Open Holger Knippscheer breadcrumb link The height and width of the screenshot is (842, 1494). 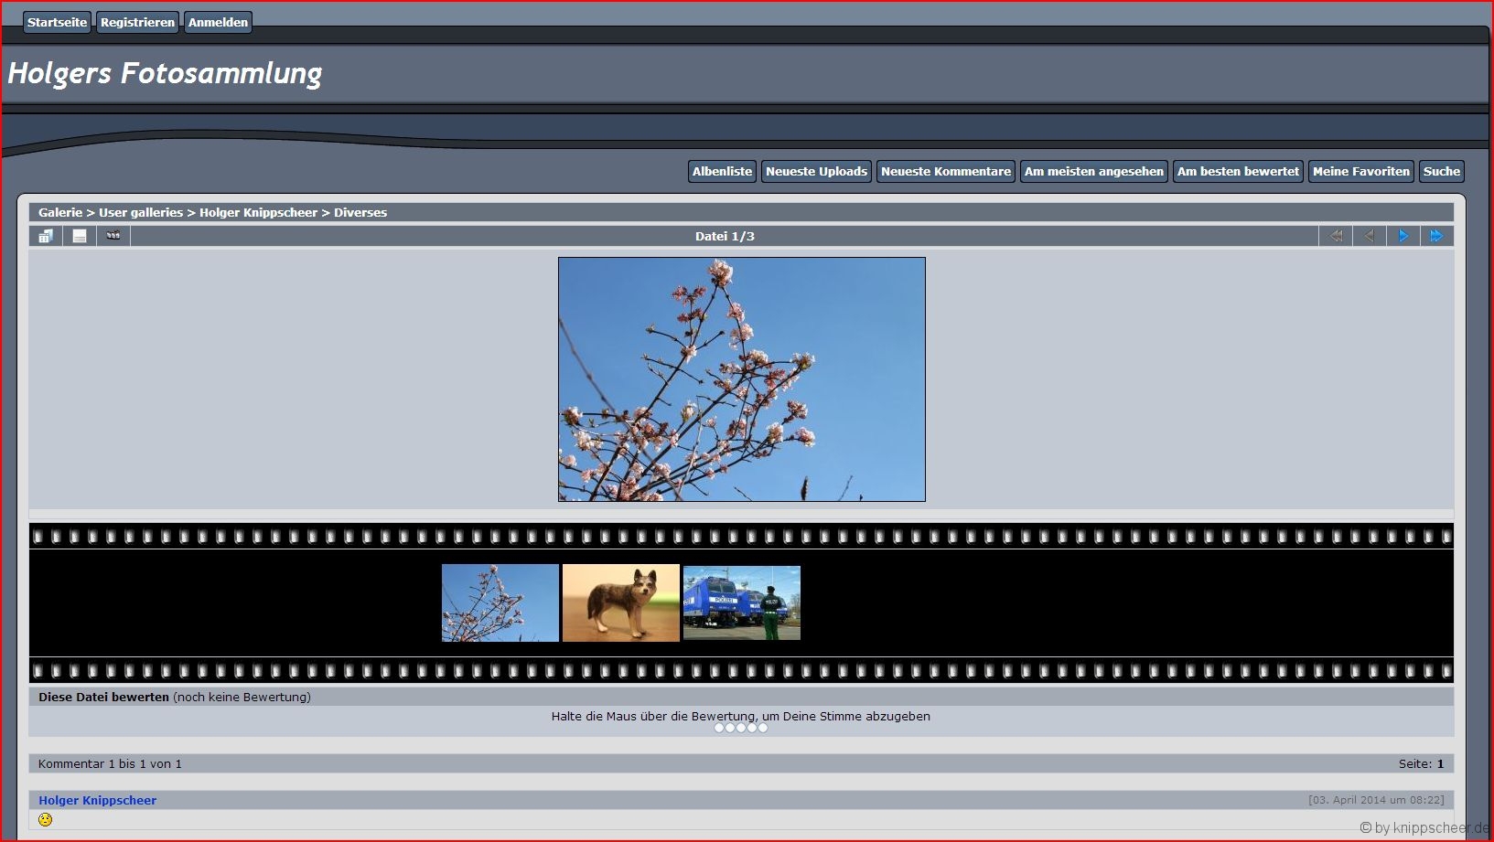click(259, 212)
